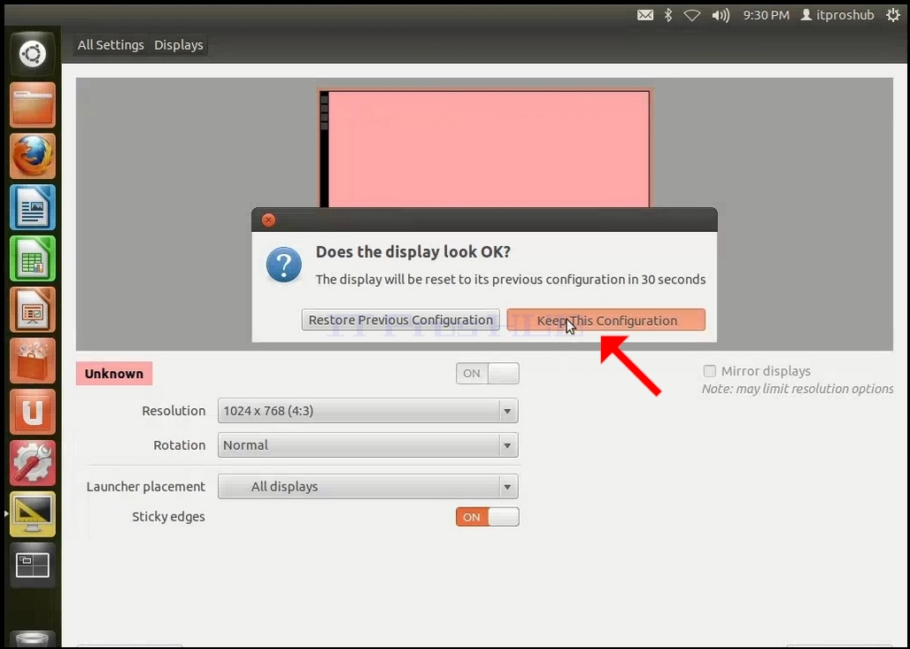Close the 'Does the display look OK?' dialog

(x=268, y=220)
